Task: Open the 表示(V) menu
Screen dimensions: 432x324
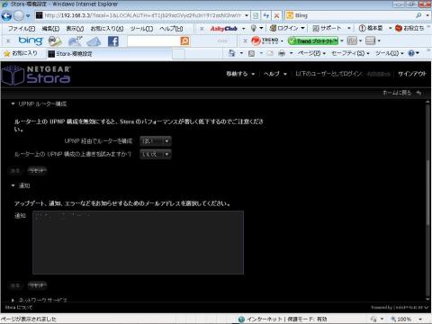Action: [x=75, y=29]
